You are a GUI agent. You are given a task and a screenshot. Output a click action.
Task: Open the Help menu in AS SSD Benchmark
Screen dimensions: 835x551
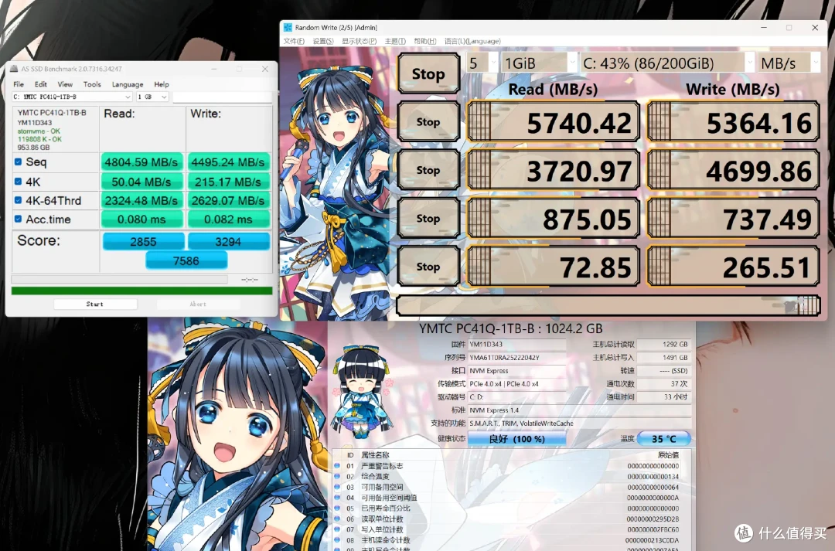click(162, 84)
